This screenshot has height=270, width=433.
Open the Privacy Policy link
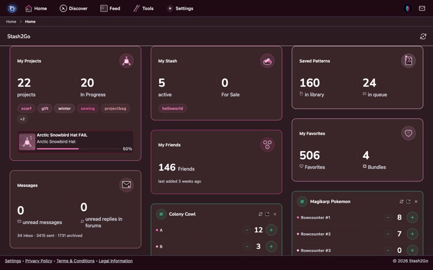pos(38,261)
